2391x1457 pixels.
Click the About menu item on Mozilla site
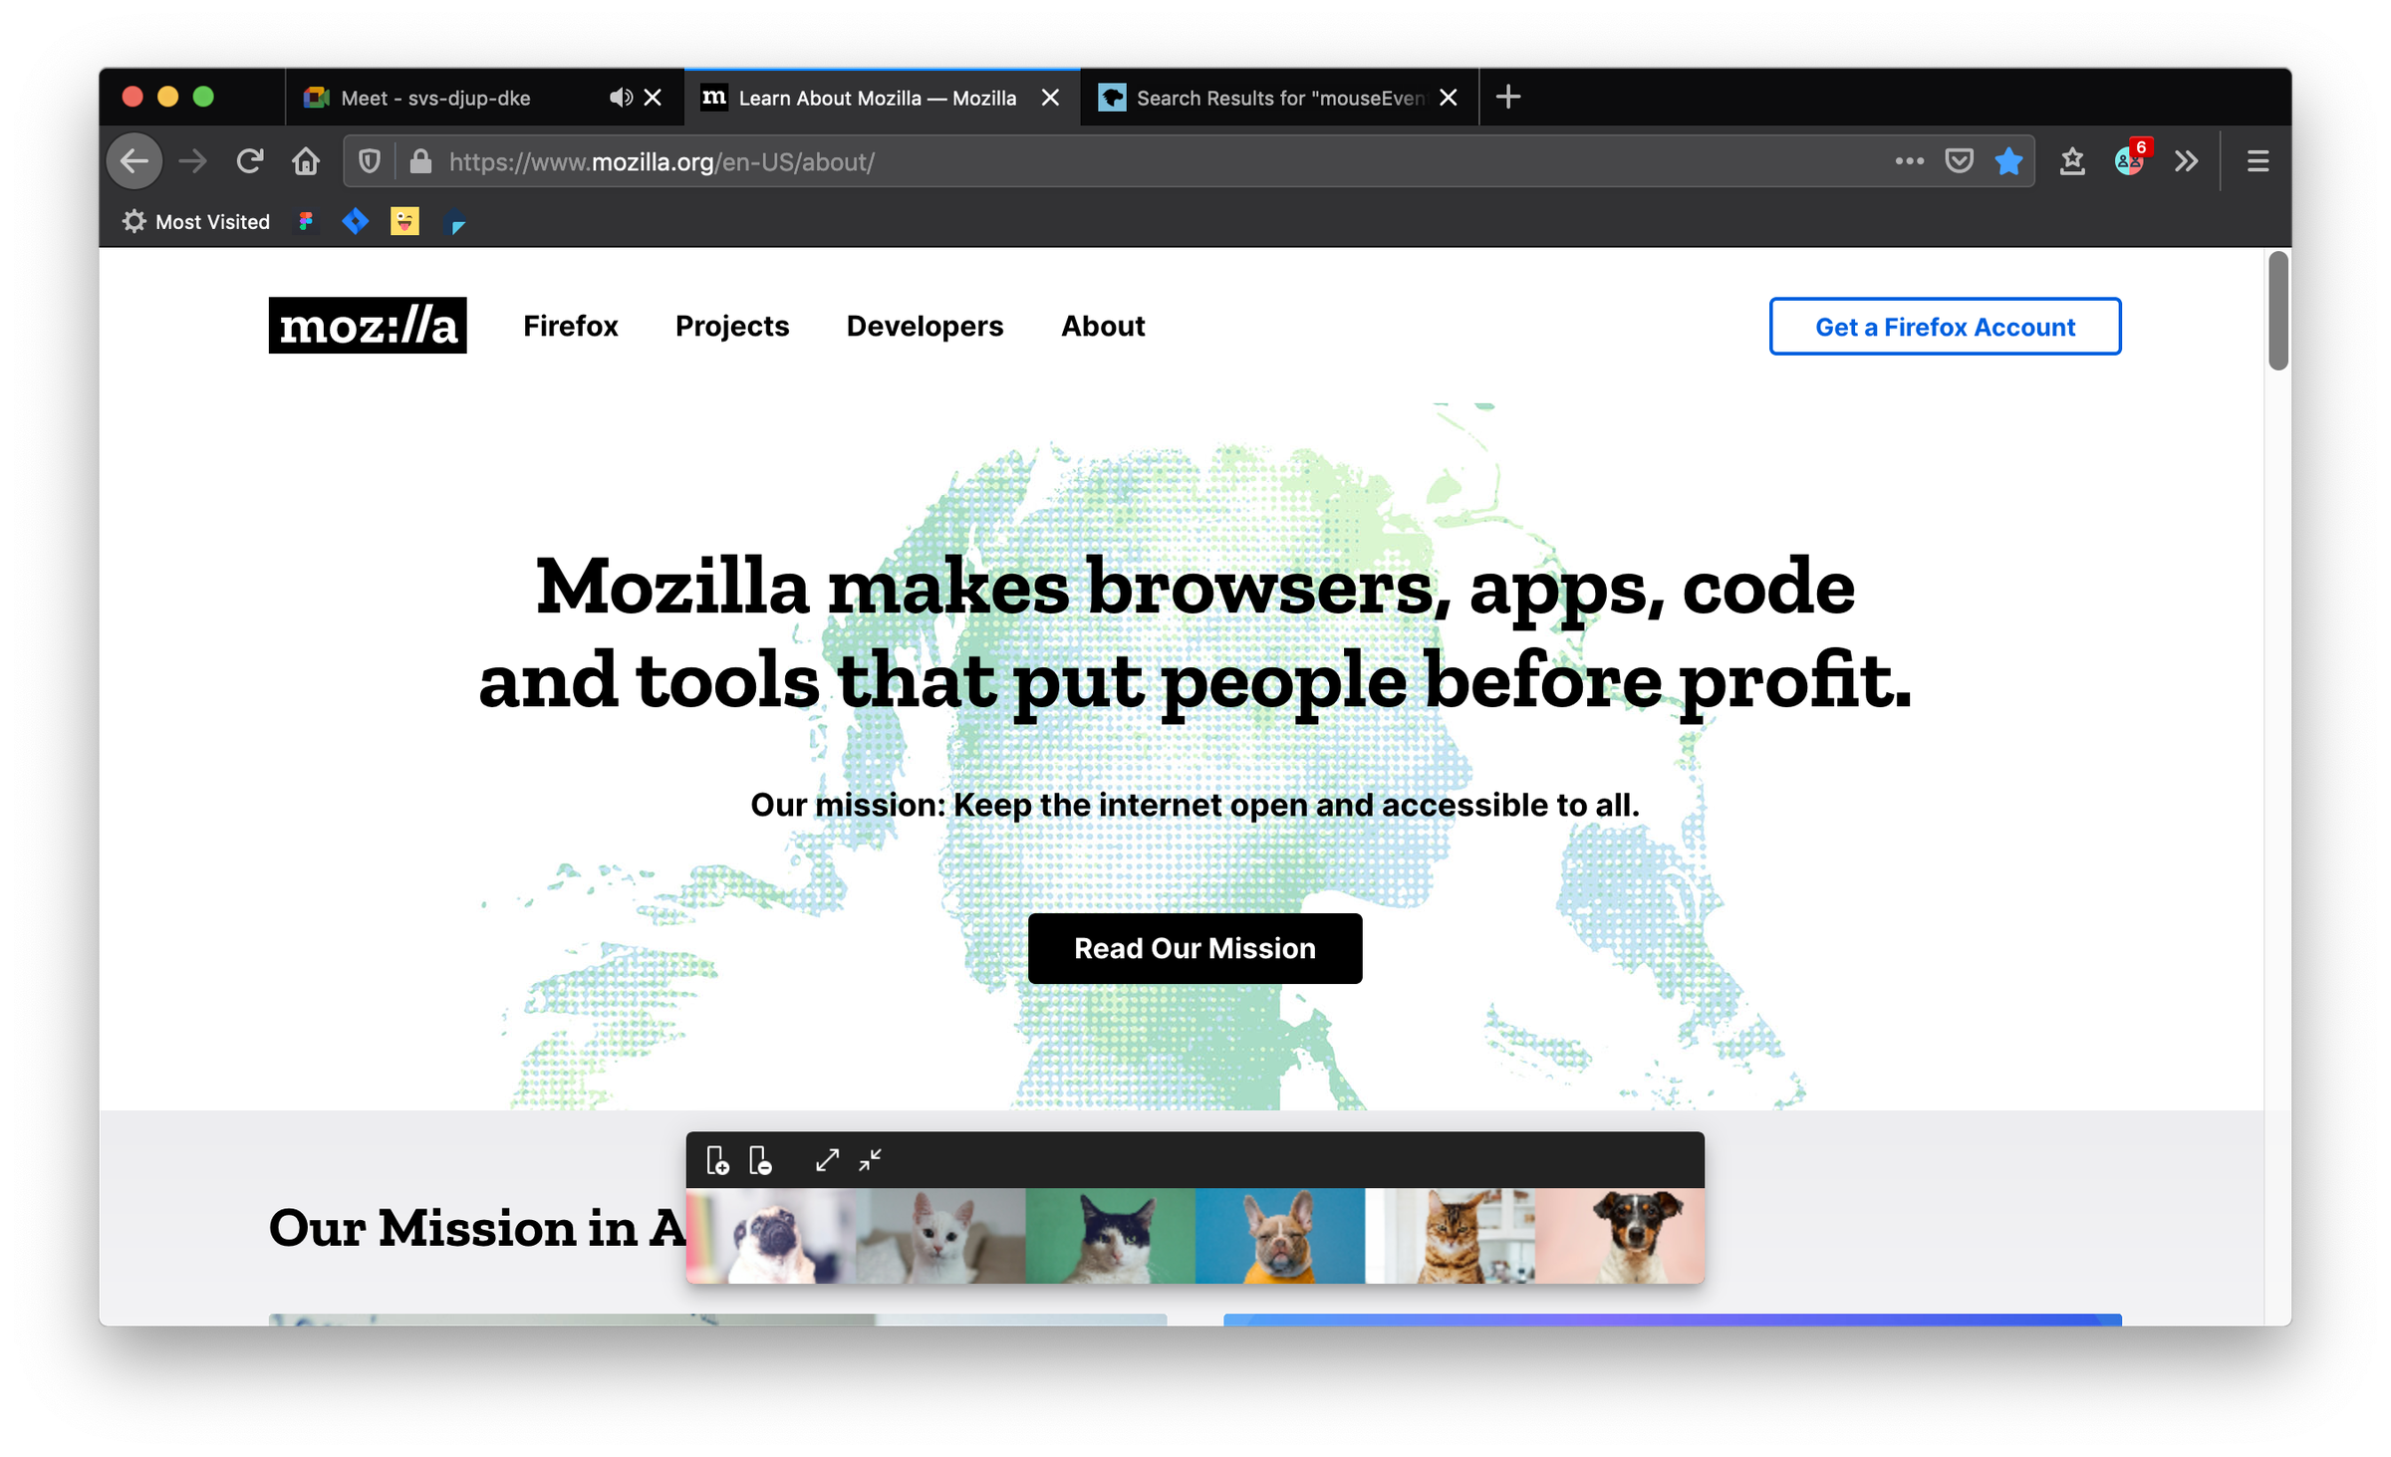(1100, 327)
